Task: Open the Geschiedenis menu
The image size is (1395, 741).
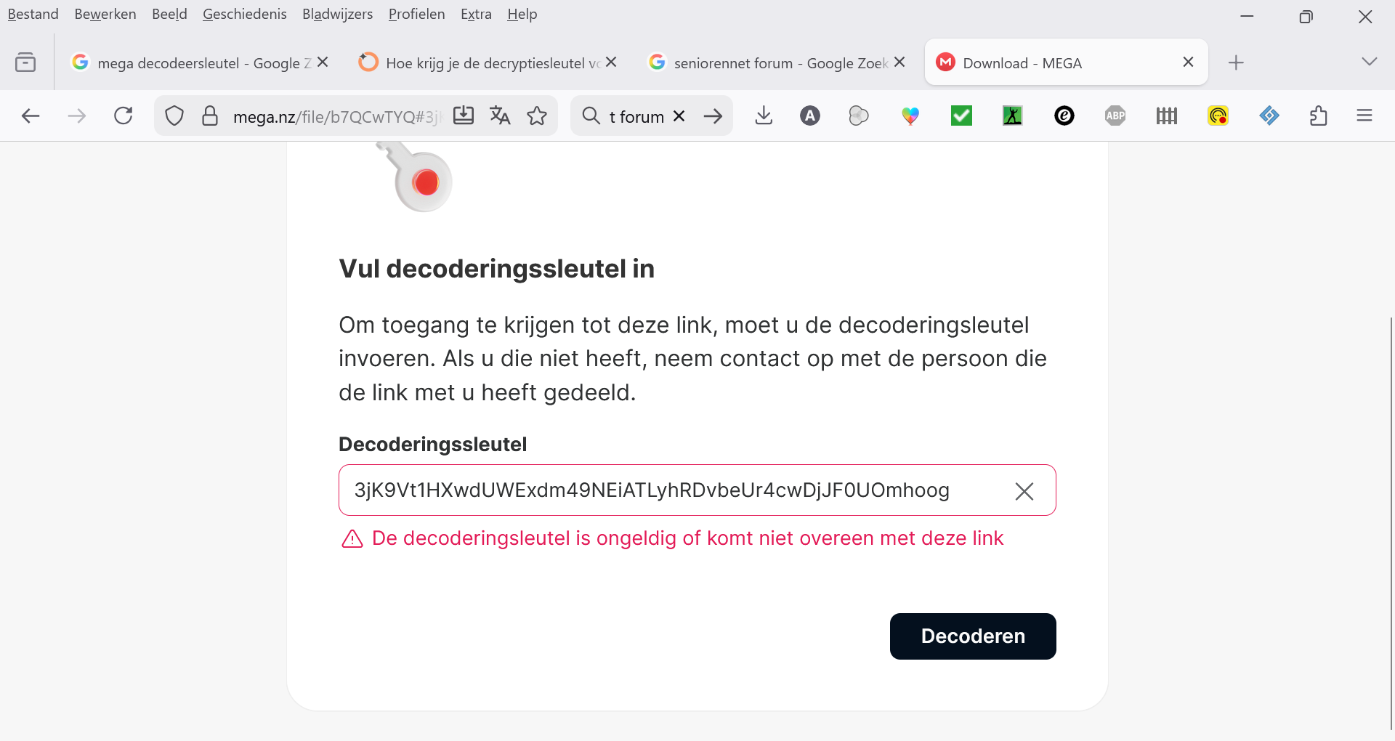Action: click(244, 14)
